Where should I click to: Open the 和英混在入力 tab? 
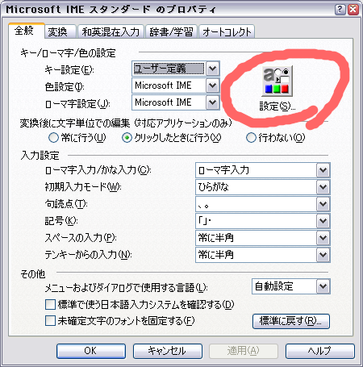[111, 32]
